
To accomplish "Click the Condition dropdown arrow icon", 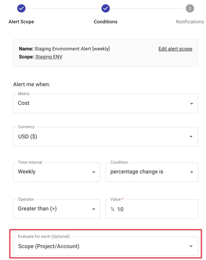I will click(192, 172).
